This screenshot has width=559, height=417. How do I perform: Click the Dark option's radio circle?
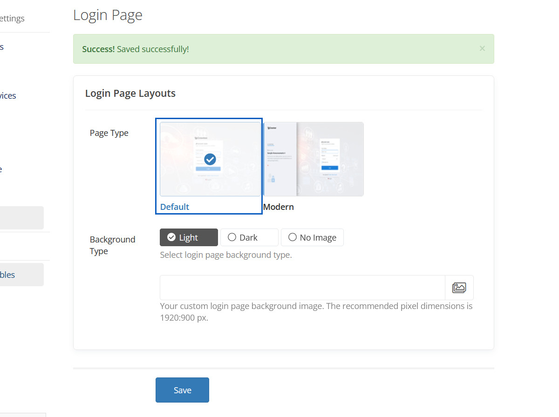232,237
